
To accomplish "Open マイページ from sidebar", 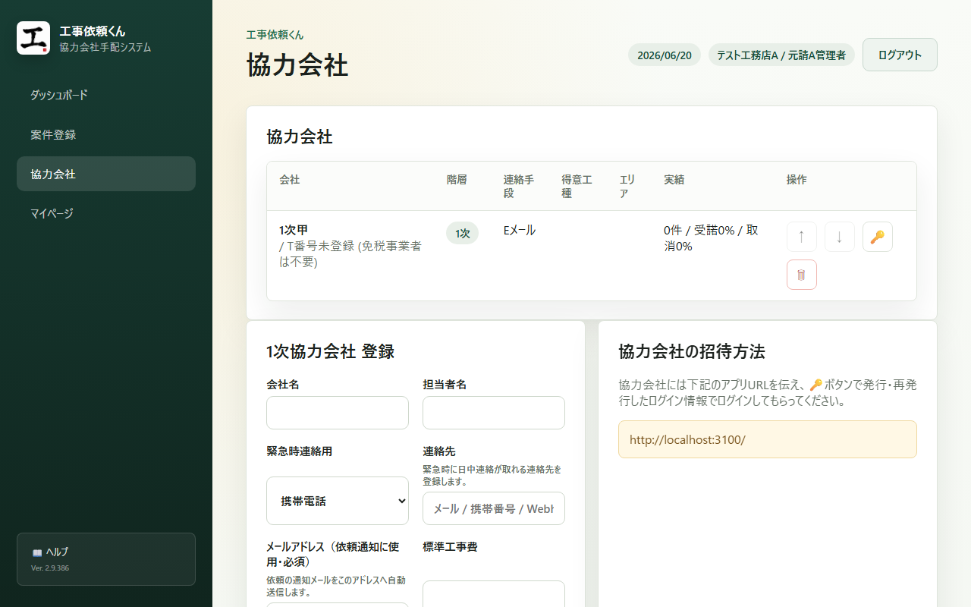I will (106, 213).
